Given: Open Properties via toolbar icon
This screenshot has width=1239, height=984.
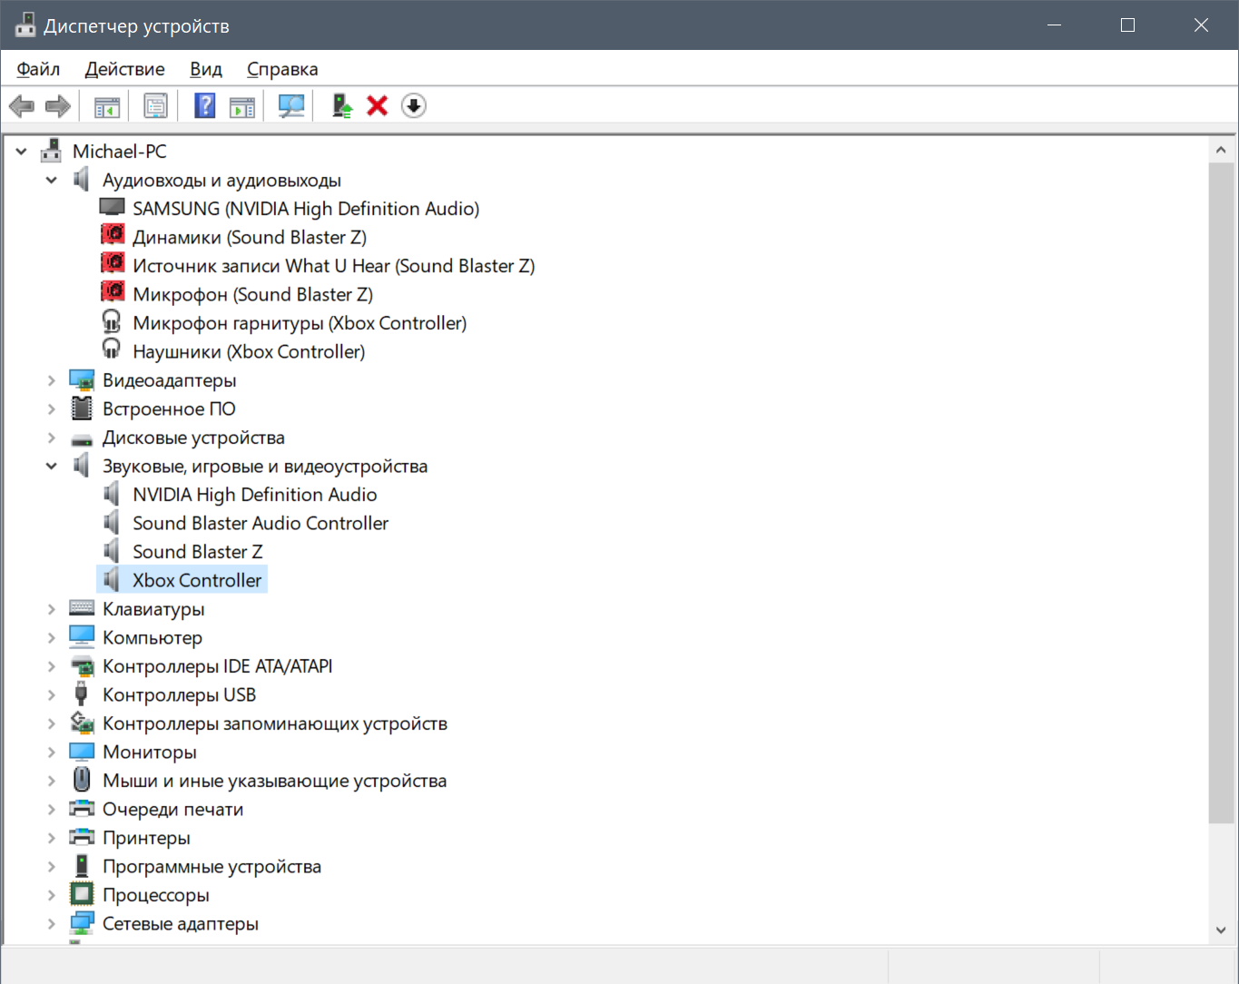Looking at the screenshot, I should (x=155, y=106).
